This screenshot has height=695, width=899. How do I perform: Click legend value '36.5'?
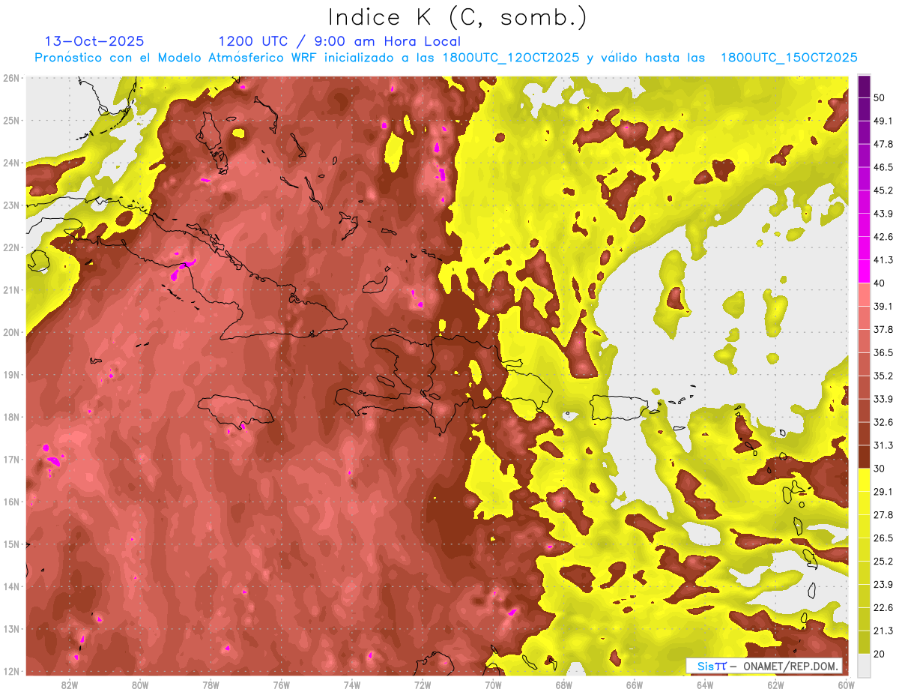click(x=883, y=352)
